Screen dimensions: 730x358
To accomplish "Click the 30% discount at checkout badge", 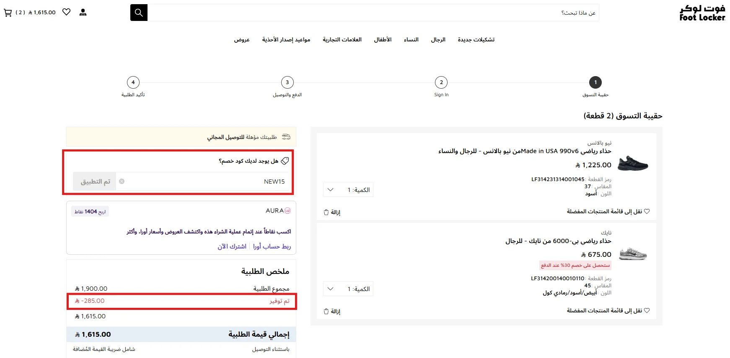I will [x=575, y=265].
